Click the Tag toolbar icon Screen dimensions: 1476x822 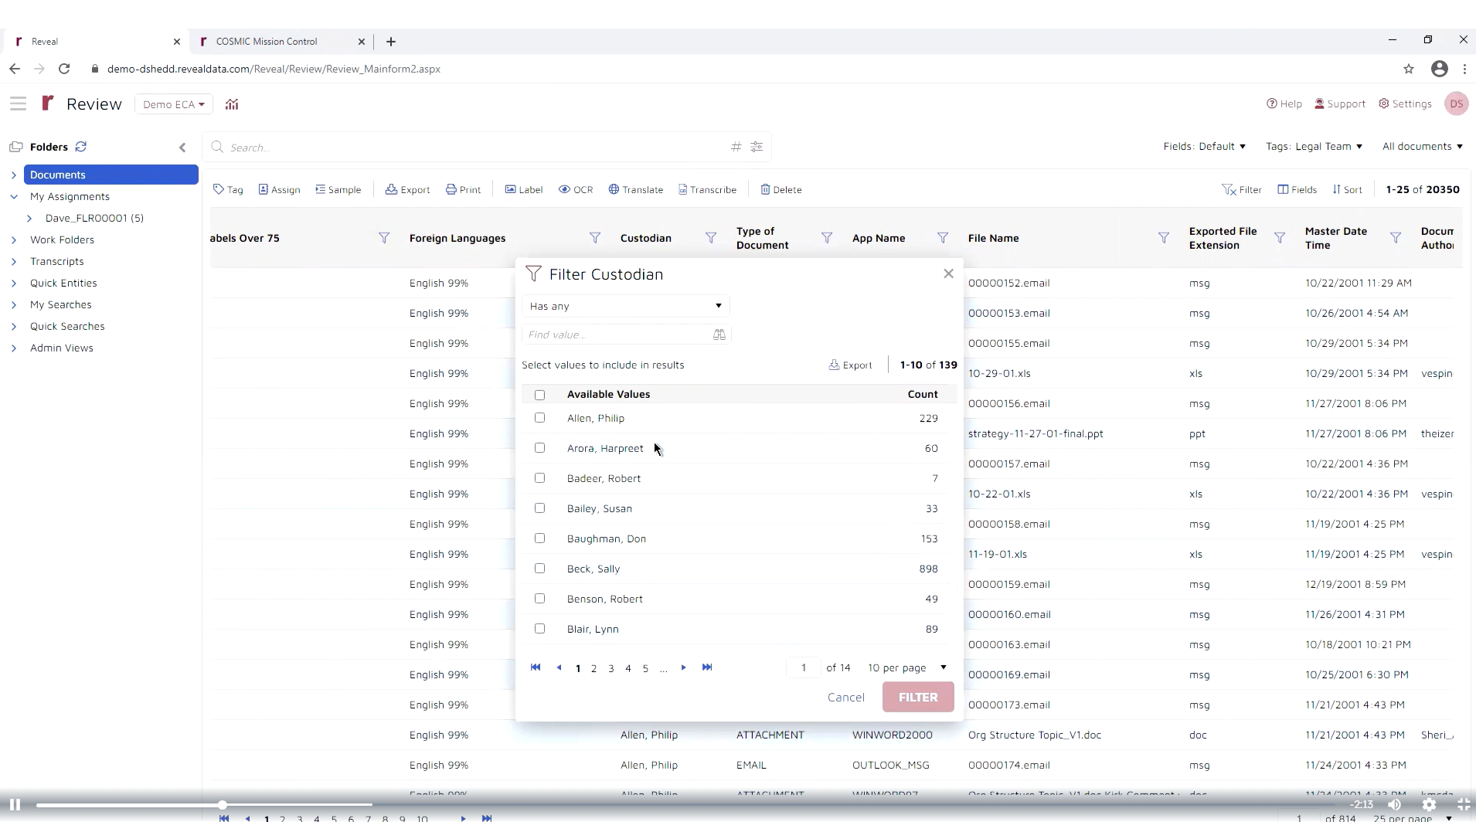219,189
